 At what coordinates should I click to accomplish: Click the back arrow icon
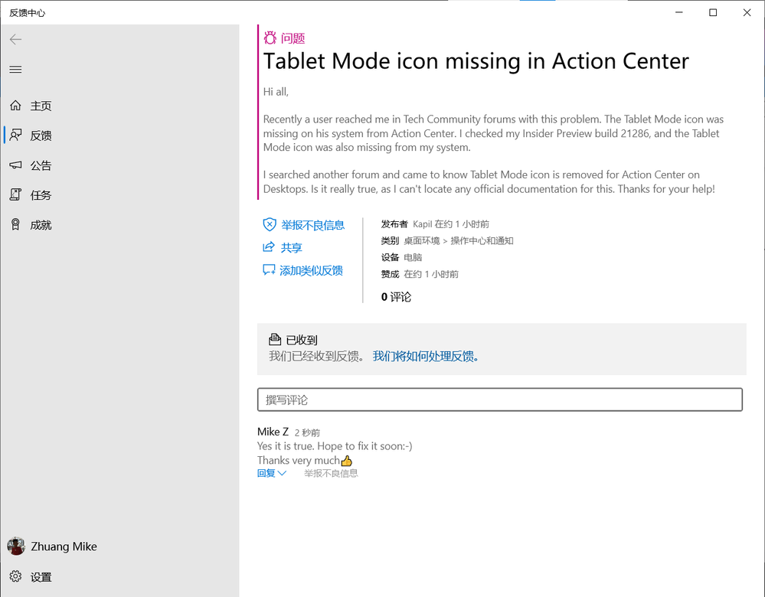(x=15, y=40)
